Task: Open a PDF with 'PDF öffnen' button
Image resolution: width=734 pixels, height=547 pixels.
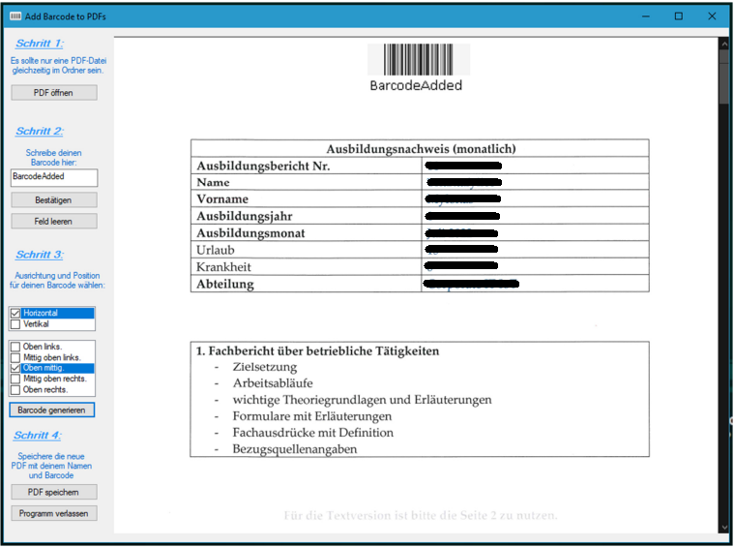Action: coord(54,92)
